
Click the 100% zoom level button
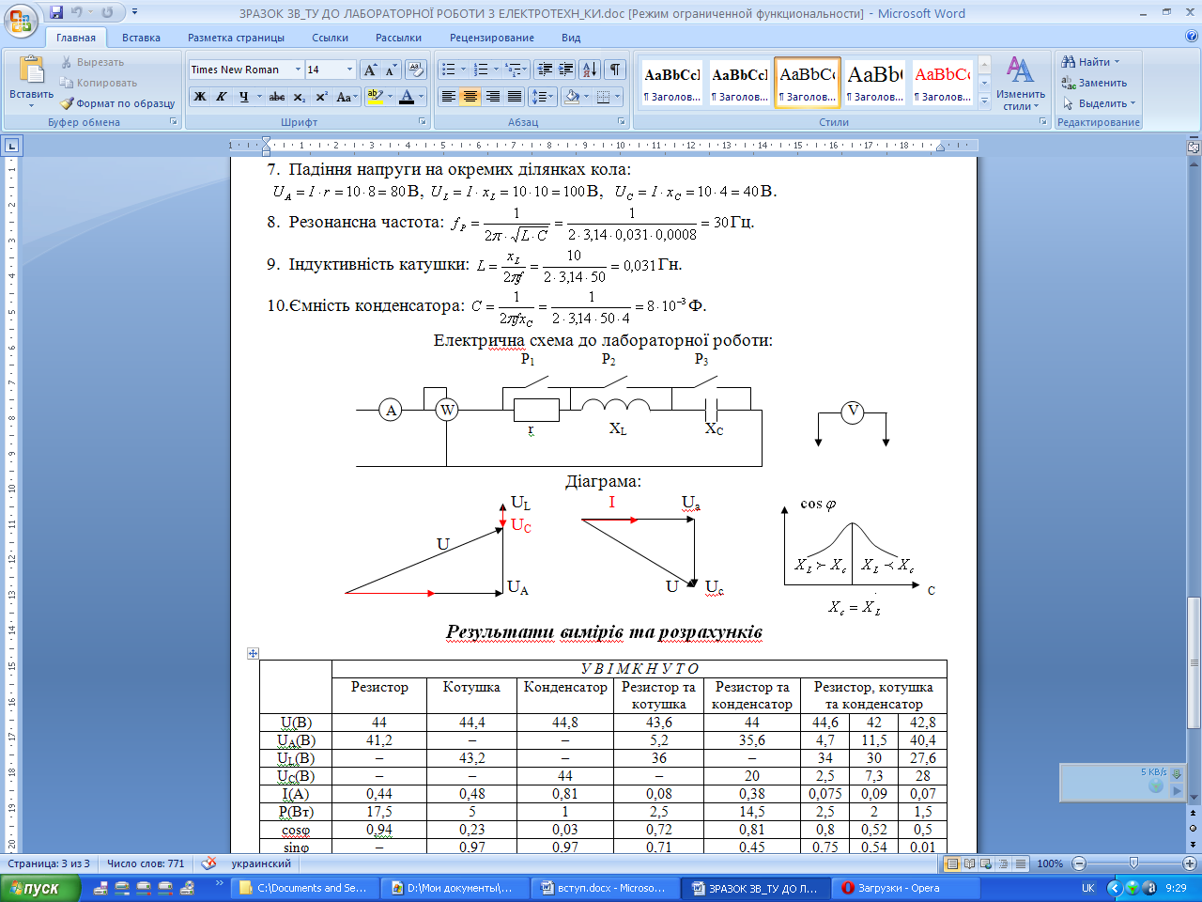coord(1050,863)
